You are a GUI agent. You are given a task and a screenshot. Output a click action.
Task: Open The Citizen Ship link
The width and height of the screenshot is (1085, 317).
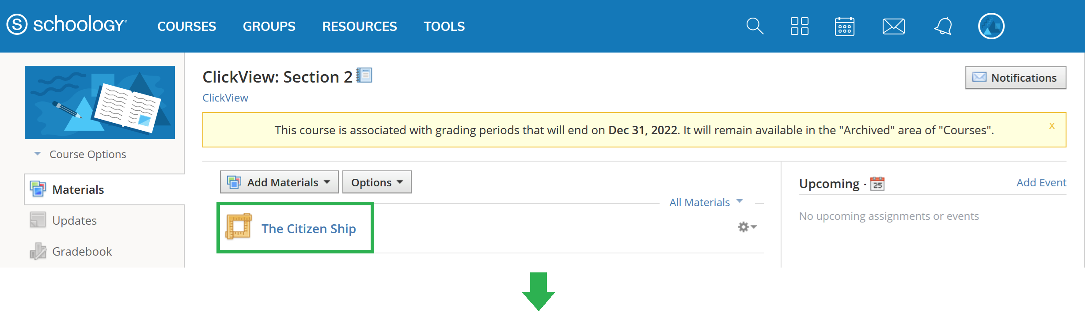[x=308, y=228]
